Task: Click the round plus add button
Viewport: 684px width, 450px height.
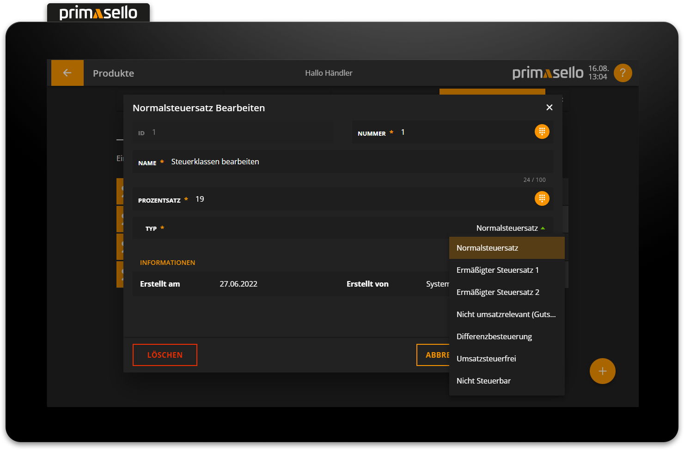Action: (602, 371)
